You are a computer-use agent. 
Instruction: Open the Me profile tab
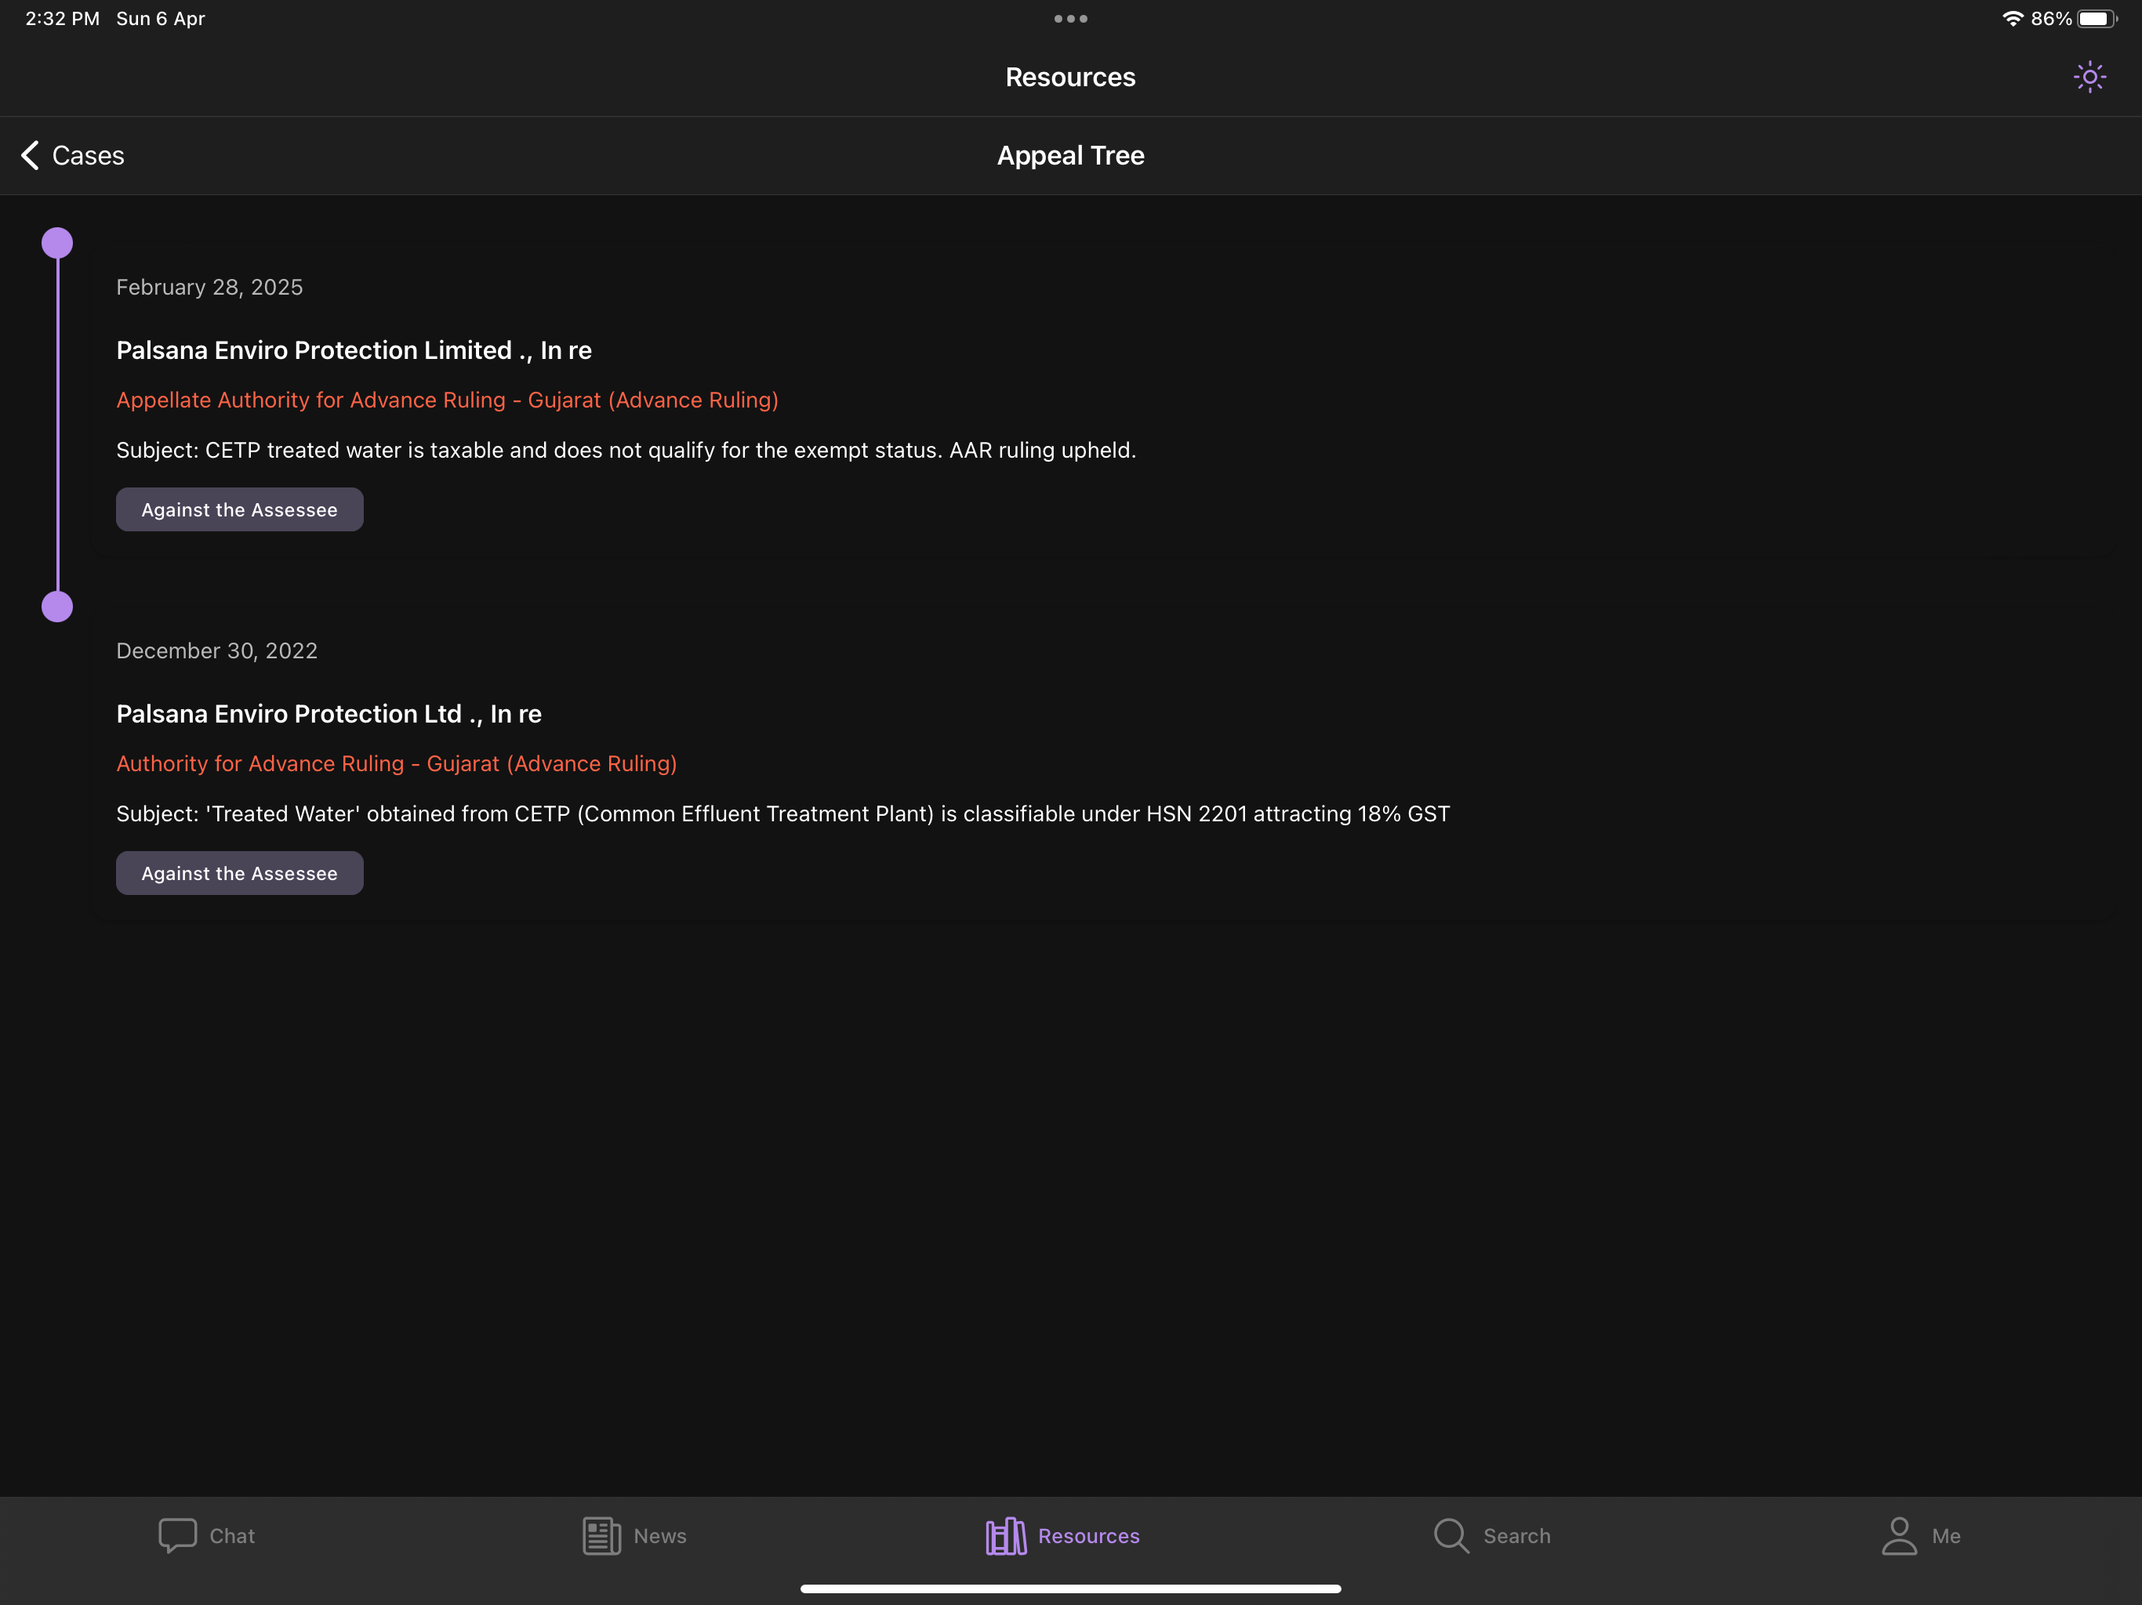tap(1920, 1535)
